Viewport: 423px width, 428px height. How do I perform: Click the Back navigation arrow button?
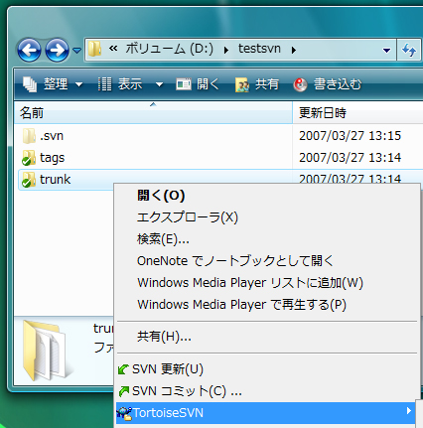[29, 50]
